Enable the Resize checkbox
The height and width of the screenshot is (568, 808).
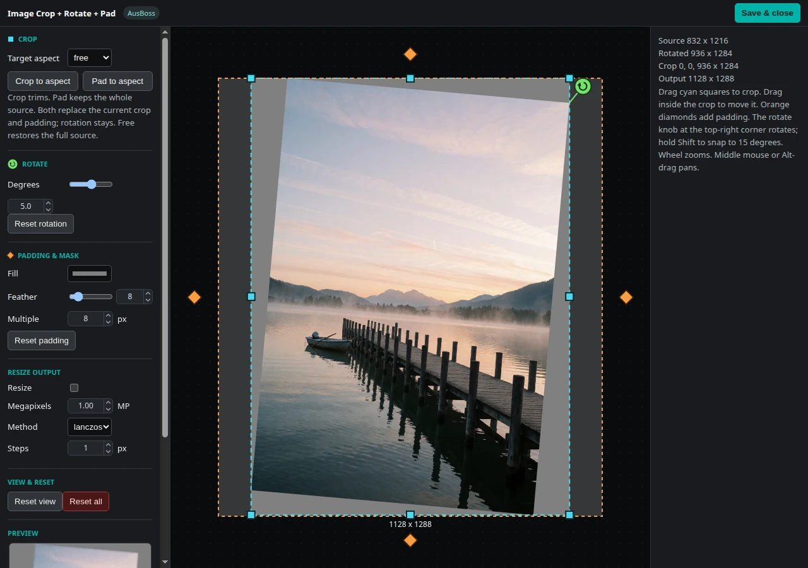coord(74,388)
